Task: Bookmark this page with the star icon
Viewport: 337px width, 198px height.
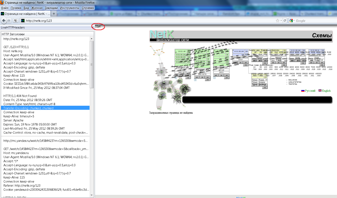Action: coord(277,20)
